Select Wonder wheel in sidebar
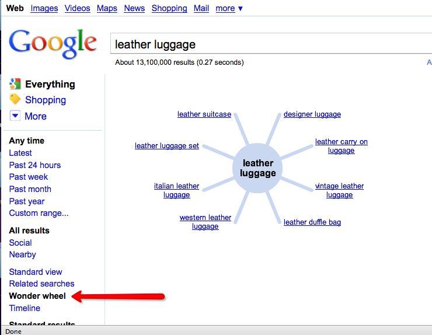432x335 pixels. [x=37, y=296]
